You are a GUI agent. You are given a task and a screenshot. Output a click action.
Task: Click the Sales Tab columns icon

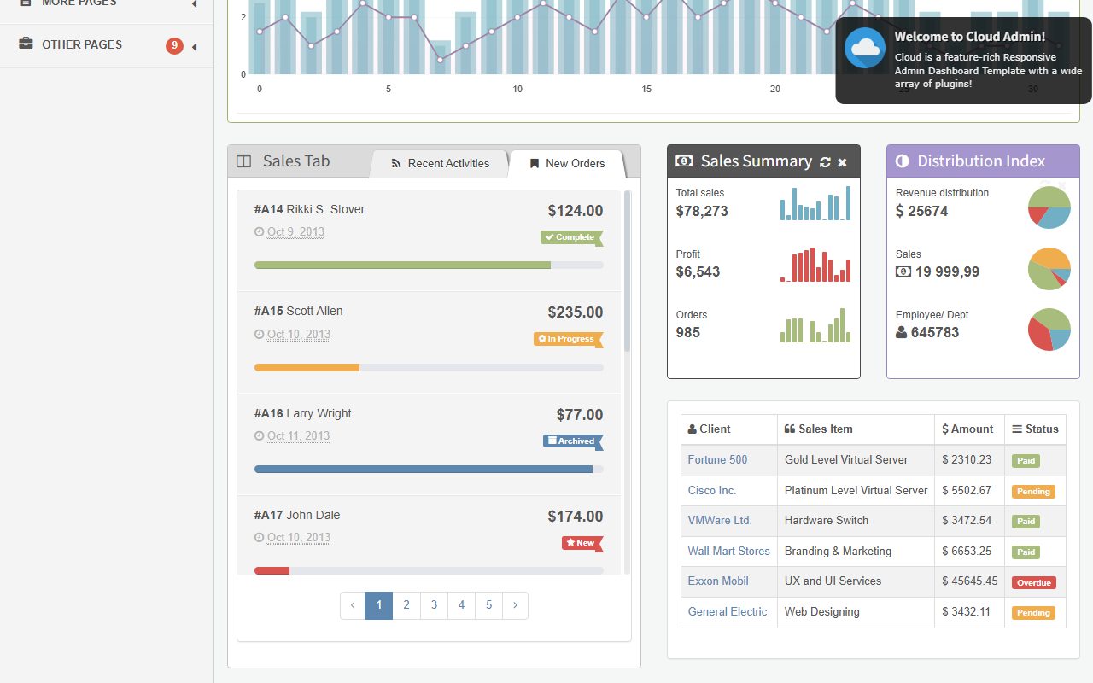[x=244, y=161]
